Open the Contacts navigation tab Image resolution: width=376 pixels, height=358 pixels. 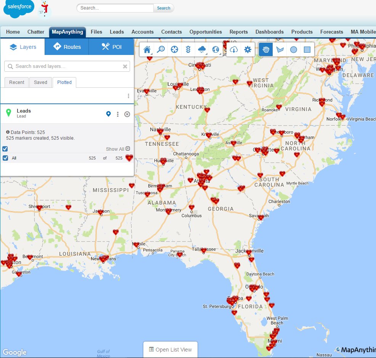pyautogui.click(x=172, y=32)
